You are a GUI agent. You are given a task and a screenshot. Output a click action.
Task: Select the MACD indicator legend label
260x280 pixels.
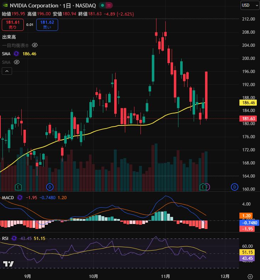(x=8, y=197)
